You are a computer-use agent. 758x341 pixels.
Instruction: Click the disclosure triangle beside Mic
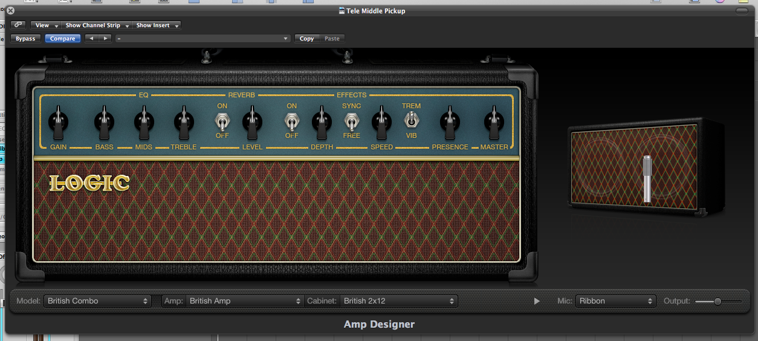[537, 301]
